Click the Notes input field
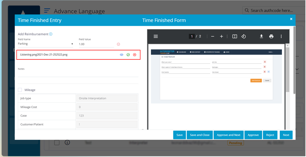This screenshot has width=306, height=157. click(x=78, y=74)
